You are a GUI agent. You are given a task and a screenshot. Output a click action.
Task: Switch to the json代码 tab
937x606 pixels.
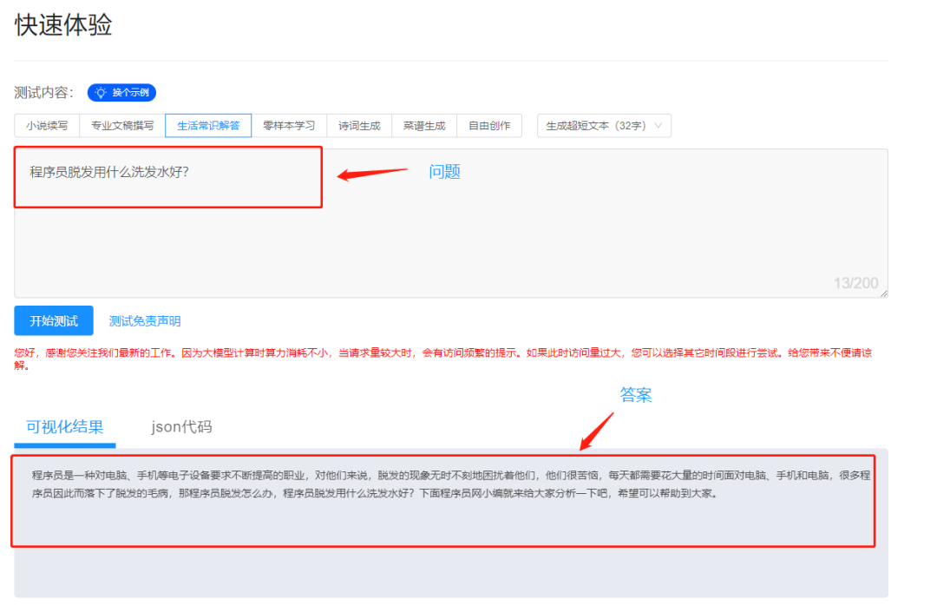click(181, 427)
